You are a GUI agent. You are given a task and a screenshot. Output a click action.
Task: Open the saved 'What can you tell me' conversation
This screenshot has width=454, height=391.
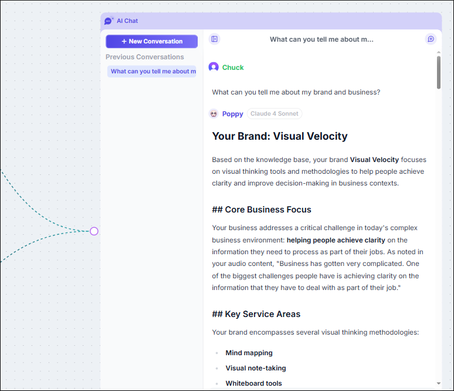coord(151,72)
